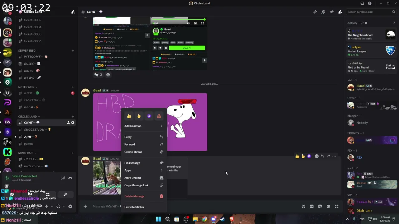Mute the microphone in voice panel
This screenshot has height=224, width=399.
click(x=46, y=206)
